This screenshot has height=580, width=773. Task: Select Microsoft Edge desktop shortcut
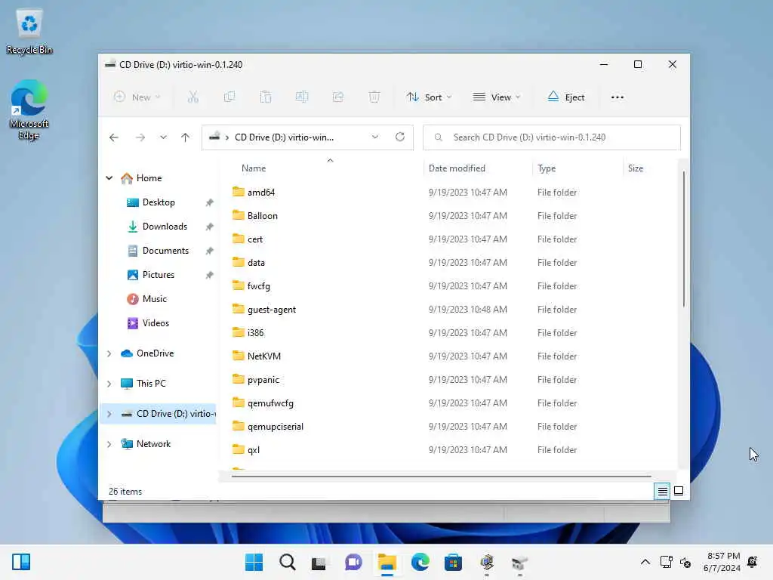[29, 110]
